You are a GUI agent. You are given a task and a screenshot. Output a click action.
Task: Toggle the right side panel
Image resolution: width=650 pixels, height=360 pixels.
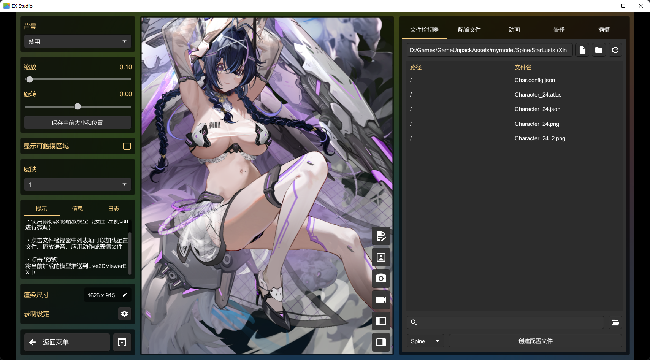pyautogui.click(x=381, y=342)
